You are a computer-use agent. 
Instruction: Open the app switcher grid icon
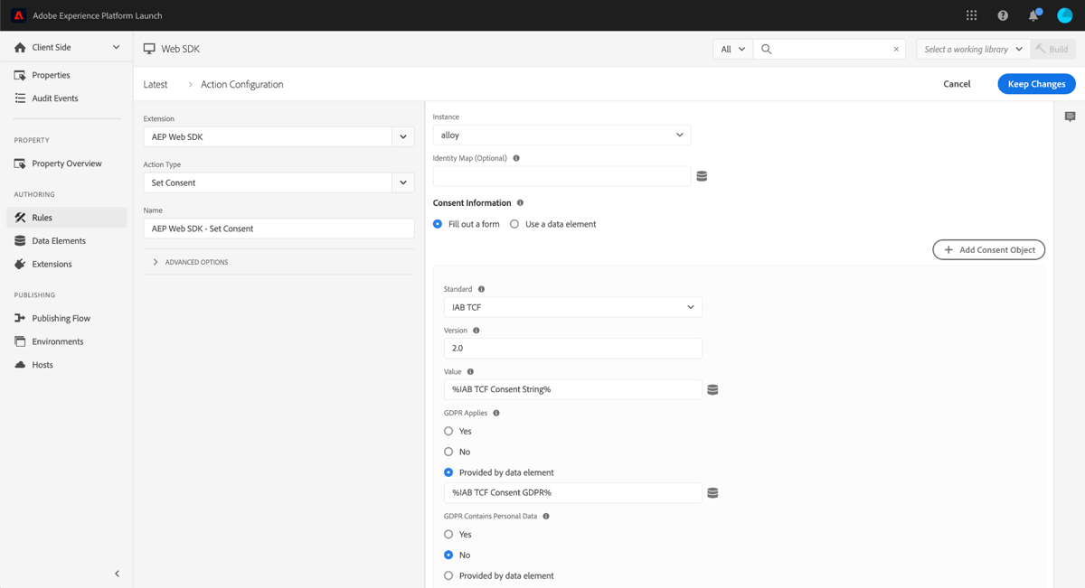tap(971, 14)
